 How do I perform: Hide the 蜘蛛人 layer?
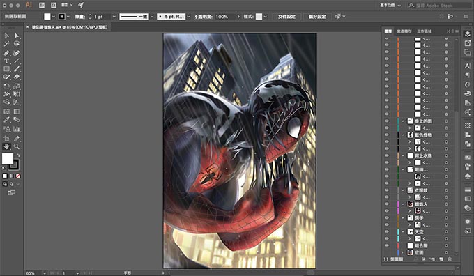coord(386,204)
